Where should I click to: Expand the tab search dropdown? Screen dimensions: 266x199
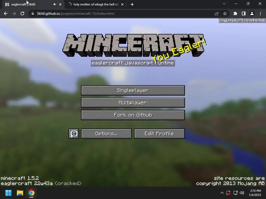click(x=224, y=4)
